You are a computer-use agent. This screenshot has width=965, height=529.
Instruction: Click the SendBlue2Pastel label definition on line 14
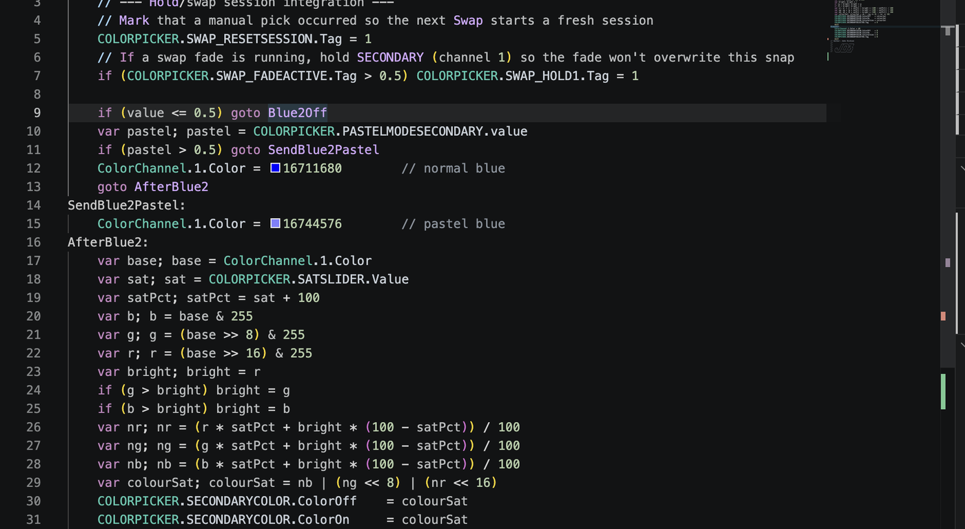126,206
